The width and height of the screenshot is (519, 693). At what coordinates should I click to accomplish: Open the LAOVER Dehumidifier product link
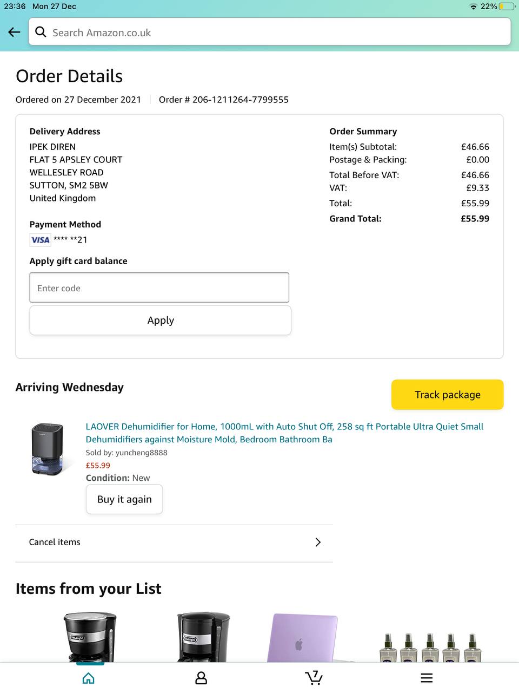[284, 433]
